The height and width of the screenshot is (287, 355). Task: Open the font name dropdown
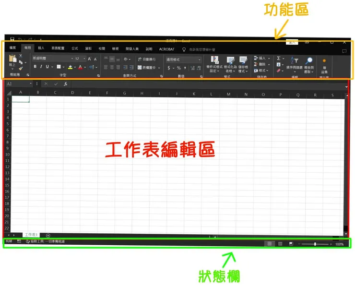point(72,59)
